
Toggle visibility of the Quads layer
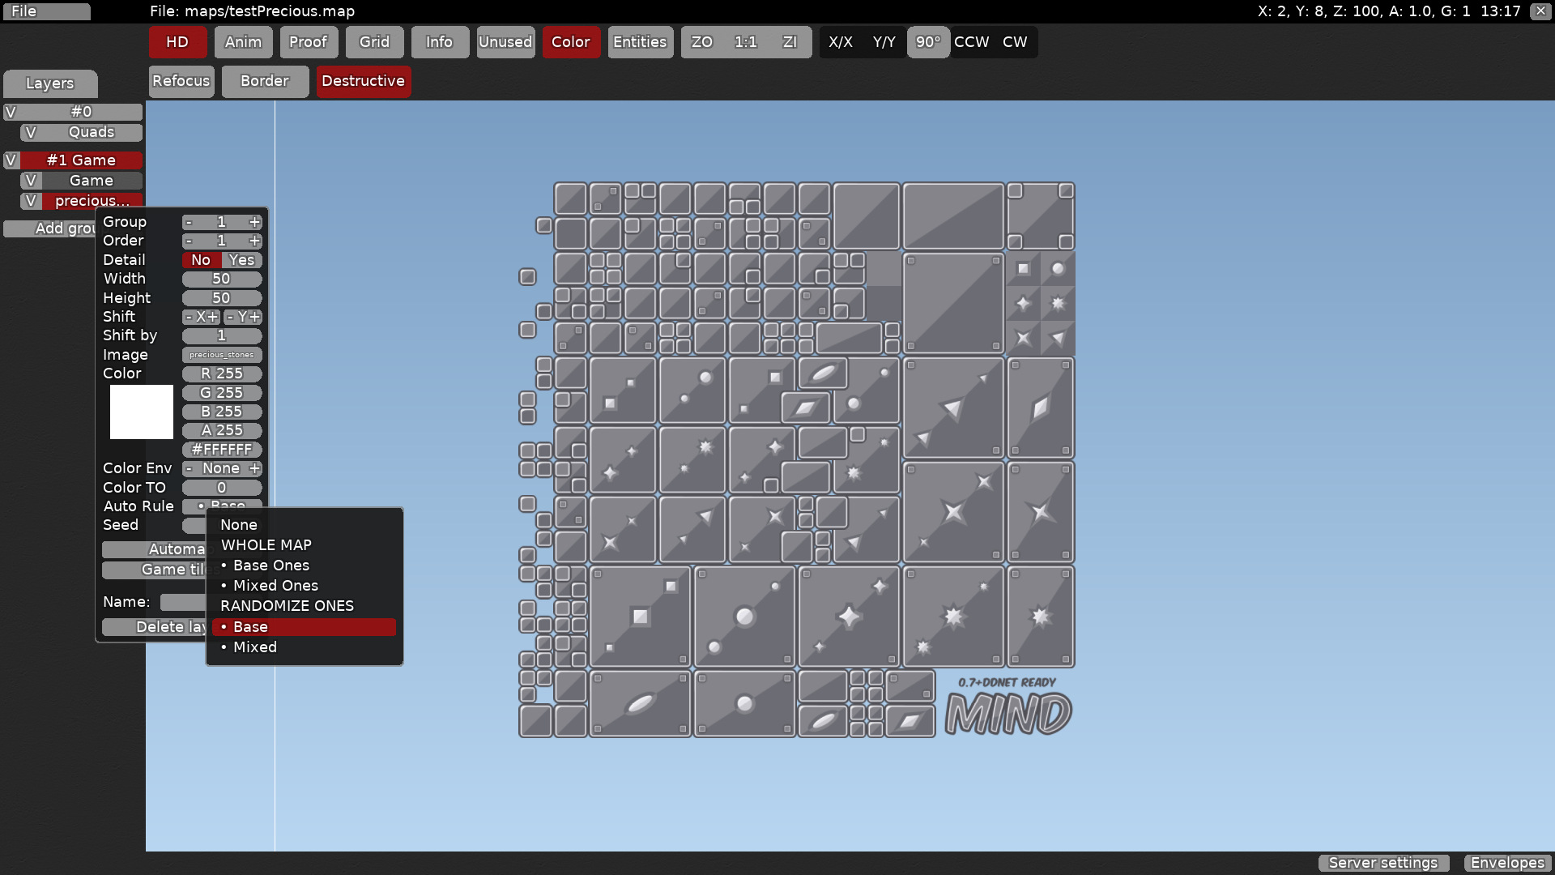coord(30,132)
